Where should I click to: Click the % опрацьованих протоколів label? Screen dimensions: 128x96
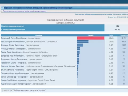tap(13, 30)
